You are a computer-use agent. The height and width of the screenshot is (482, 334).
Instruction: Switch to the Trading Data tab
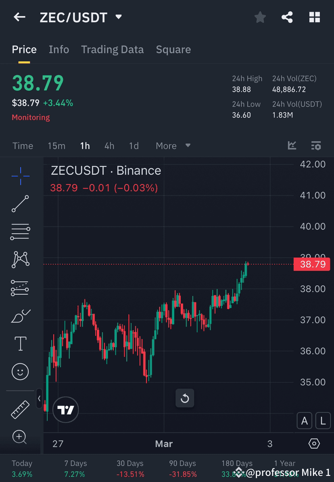pyautogui.click(x=113, y=49)
